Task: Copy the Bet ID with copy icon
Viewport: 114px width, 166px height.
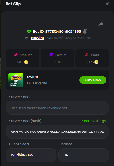Action: click(85, 31)
